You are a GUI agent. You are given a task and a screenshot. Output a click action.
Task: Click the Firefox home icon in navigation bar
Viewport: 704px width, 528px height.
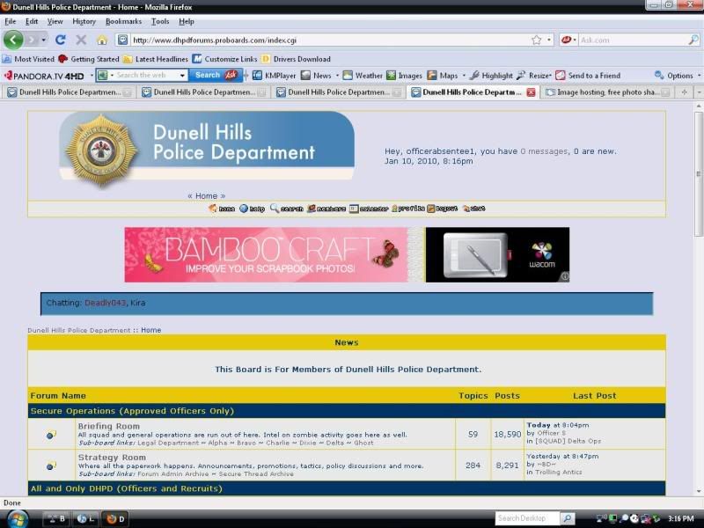tap(101, 40)
